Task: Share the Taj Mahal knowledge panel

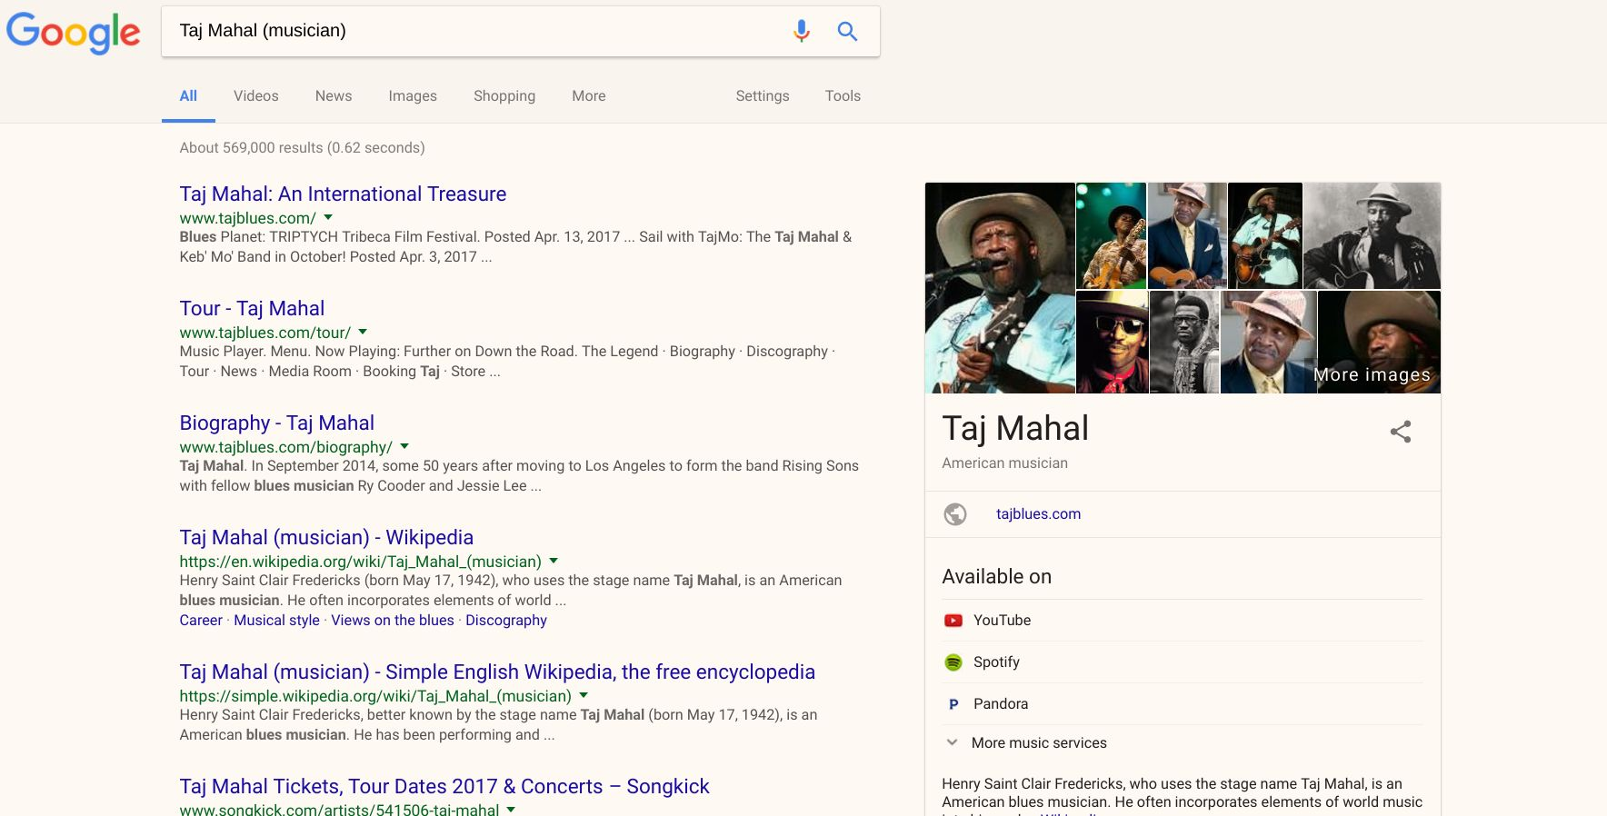Action: 1400,432
